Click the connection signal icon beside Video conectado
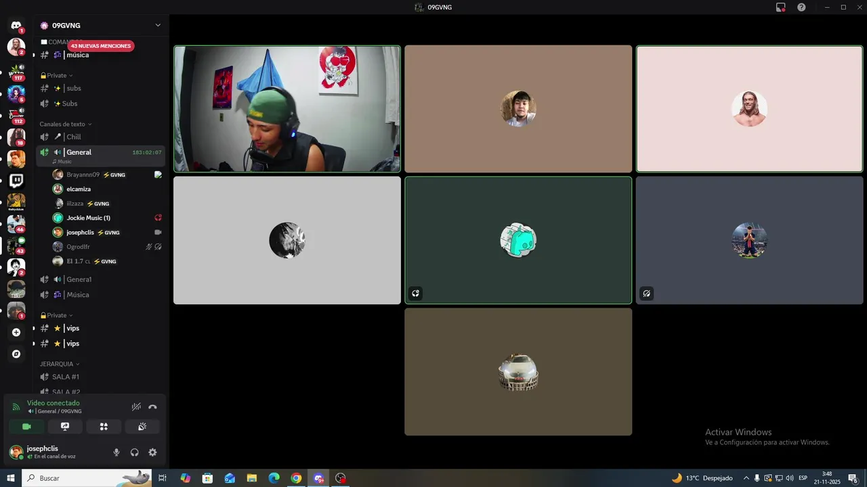 (x=16, y=407)
